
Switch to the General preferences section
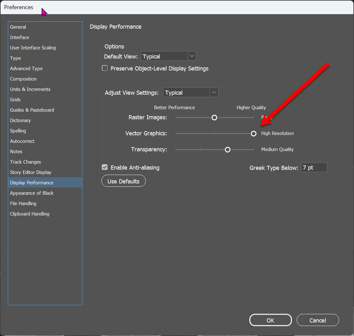tap(18, 27)
